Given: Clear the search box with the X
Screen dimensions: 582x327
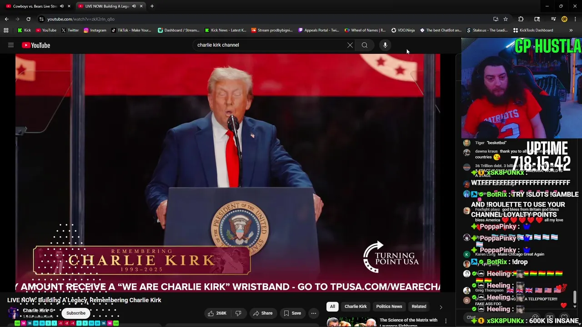Looking at the screenshot, I should (x=350, y=45).
